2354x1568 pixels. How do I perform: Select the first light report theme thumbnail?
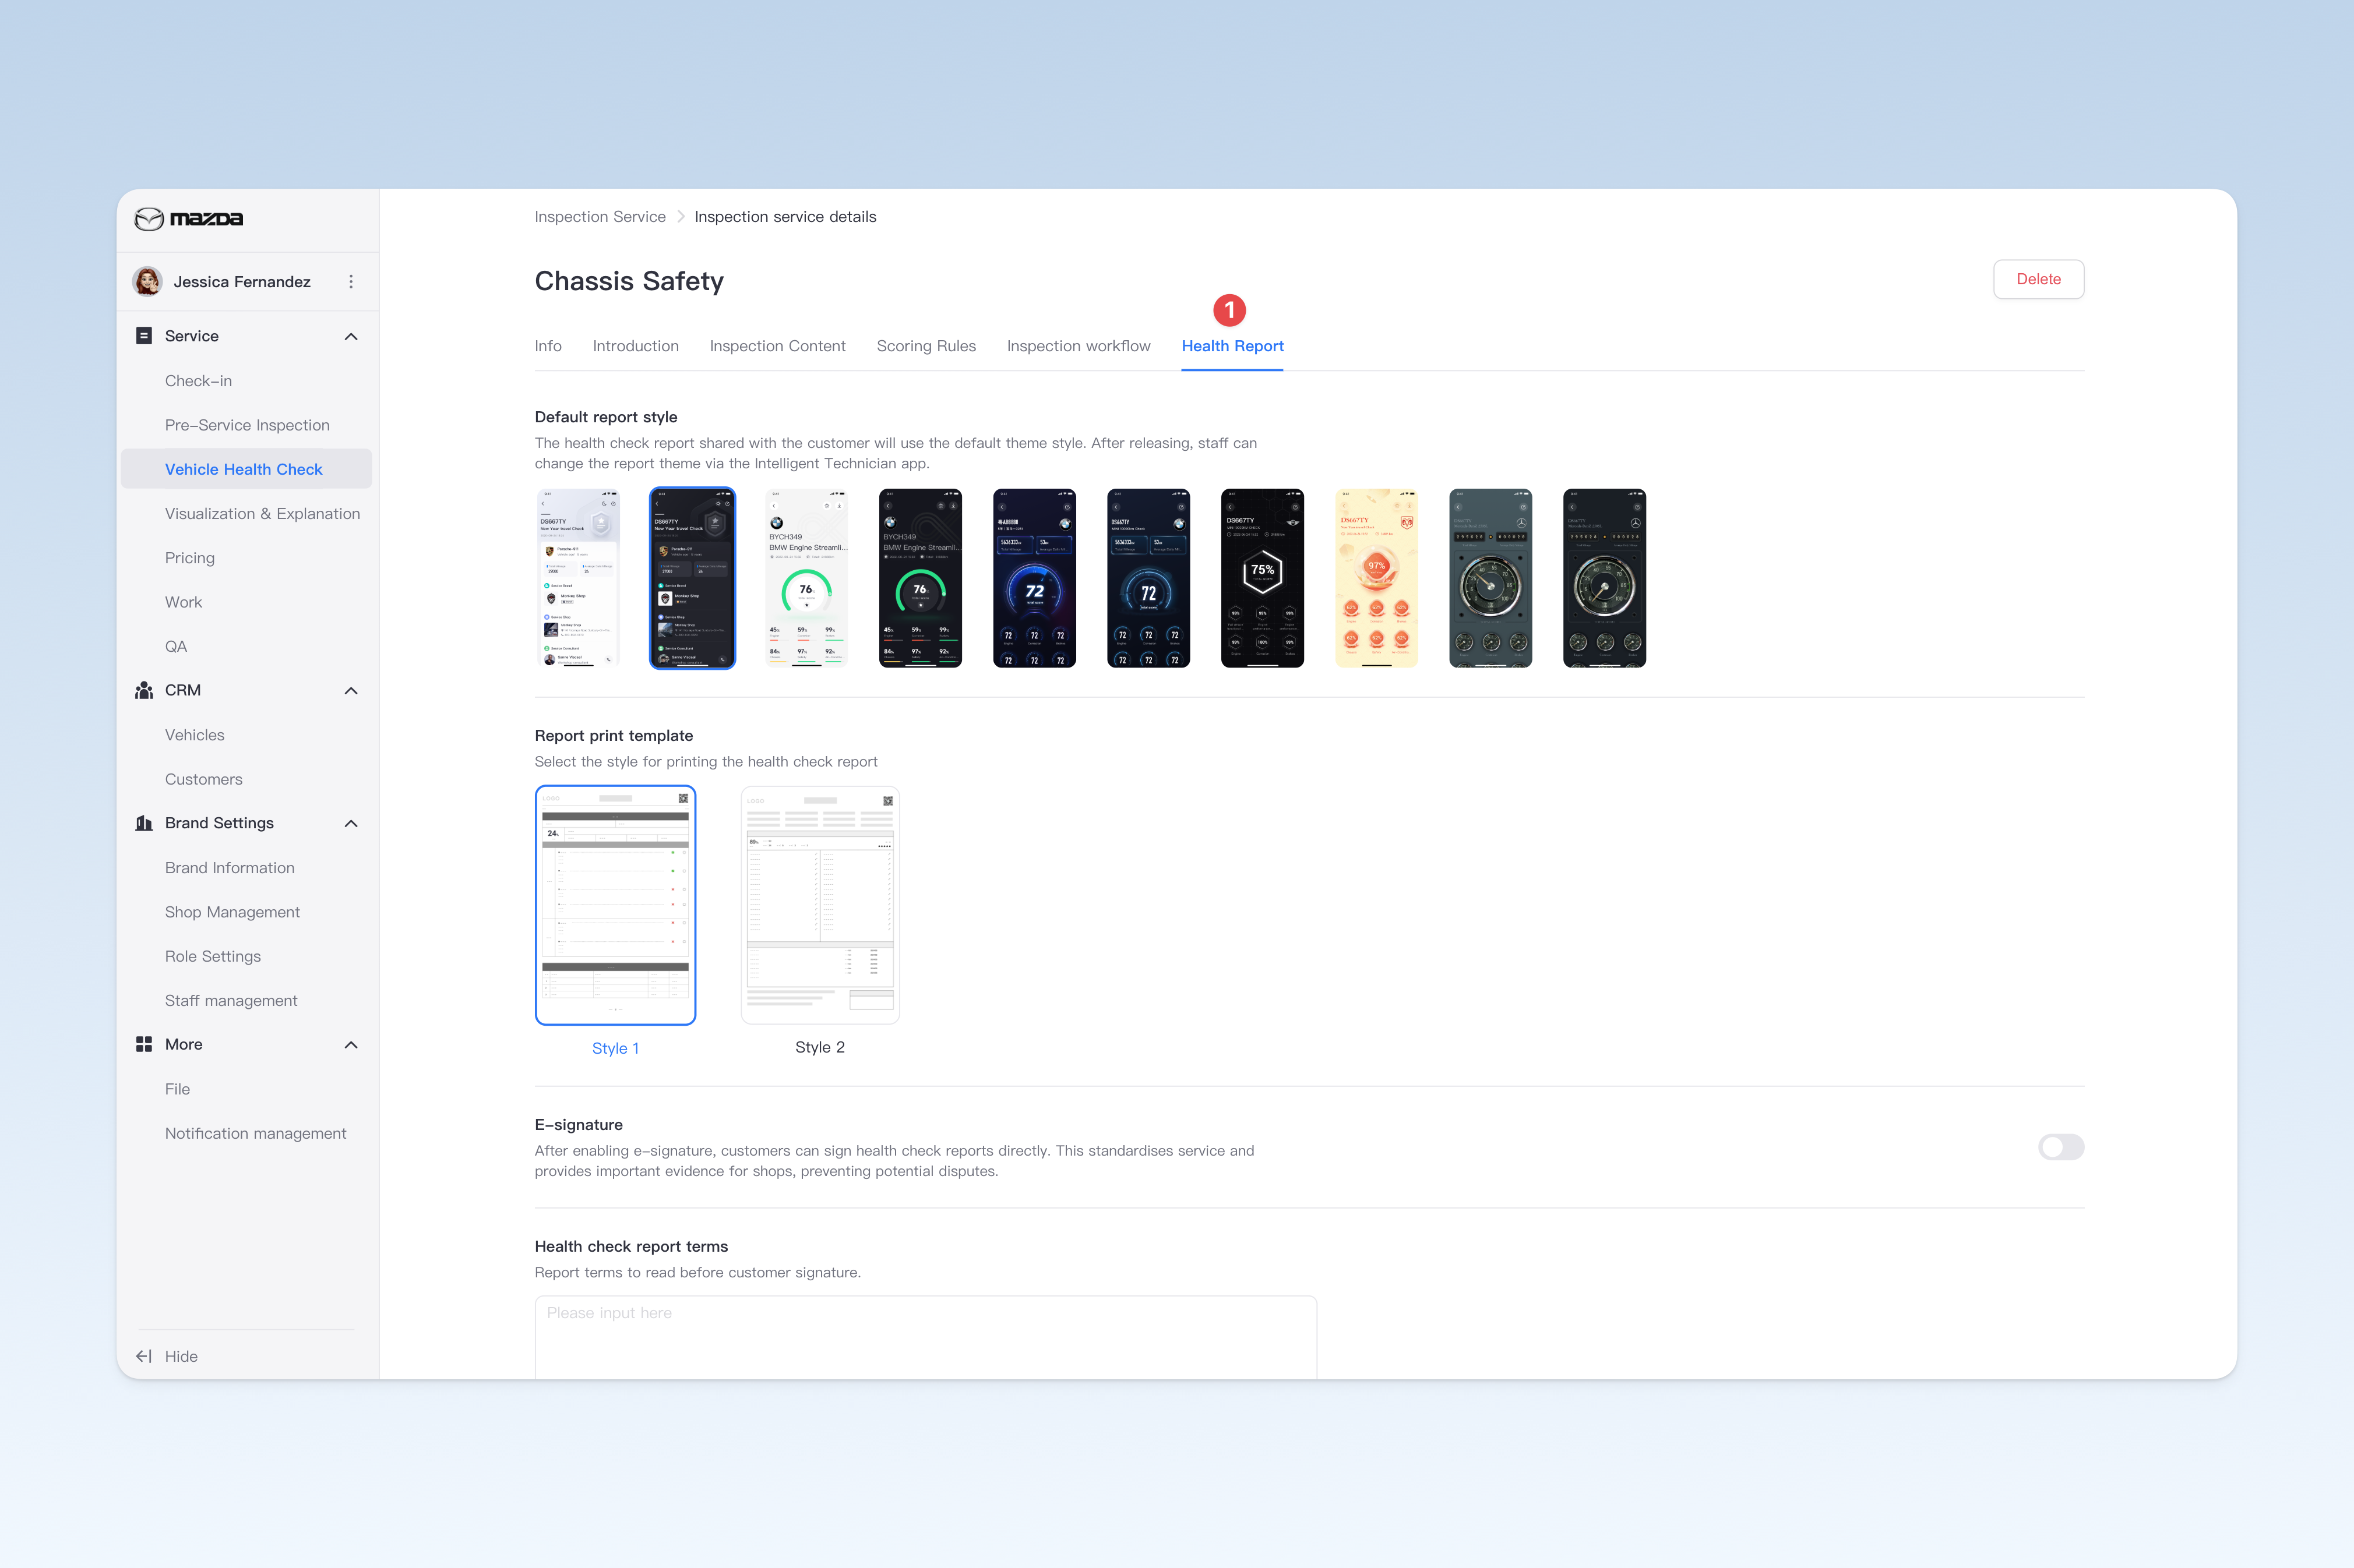[x=578, y=578]
